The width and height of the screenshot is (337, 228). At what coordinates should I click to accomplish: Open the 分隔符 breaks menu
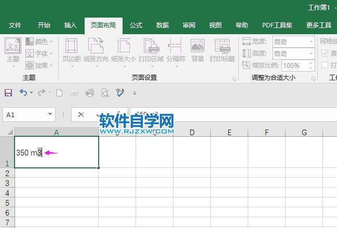[x=176, y=53]
